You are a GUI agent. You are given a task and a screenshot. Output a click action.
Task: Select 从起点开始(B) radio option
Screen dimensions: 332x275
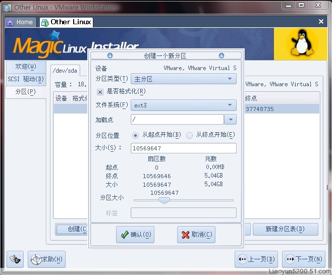point(136,135)
